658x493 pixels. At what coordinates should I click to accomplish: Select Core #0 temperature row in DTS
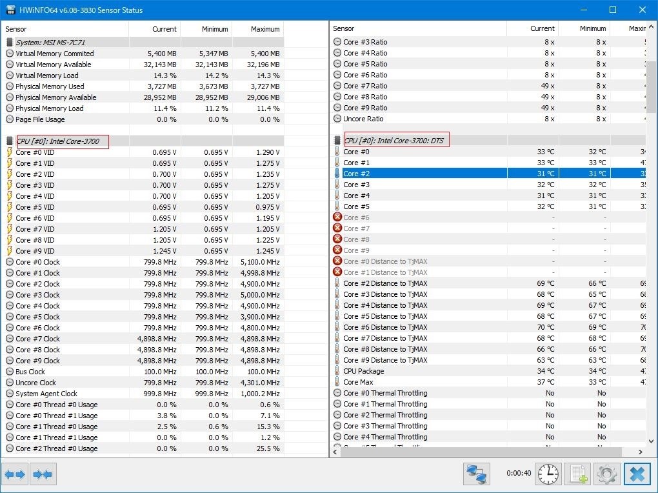[488, 152]
